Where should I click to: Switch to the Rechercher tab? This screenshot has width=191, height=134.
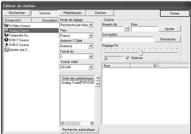pyautogui.click(x=17, y=13)
